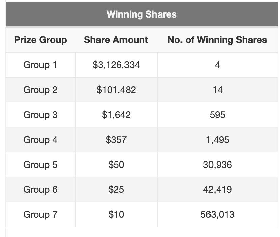Select the $357 share amount cell
This screenshot has height=237, width=280.
[x=116, y=140]
